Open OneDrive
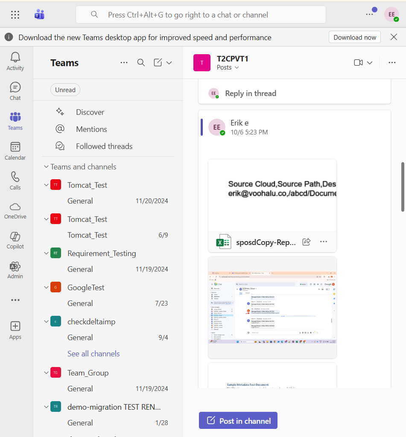Image resolution: width=406 pixels, height=437 pixels. coord(15,210)
